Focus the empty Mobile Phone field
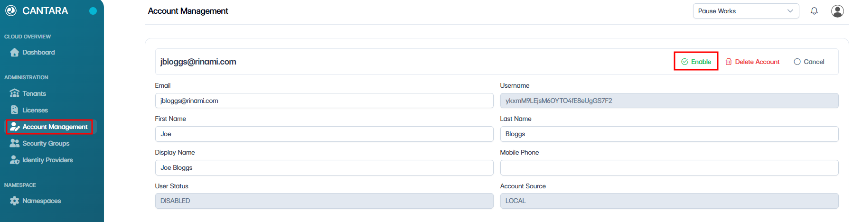 (669, 167)
